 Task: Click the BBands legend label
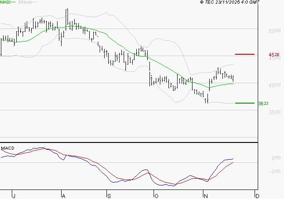coord(25,2)
